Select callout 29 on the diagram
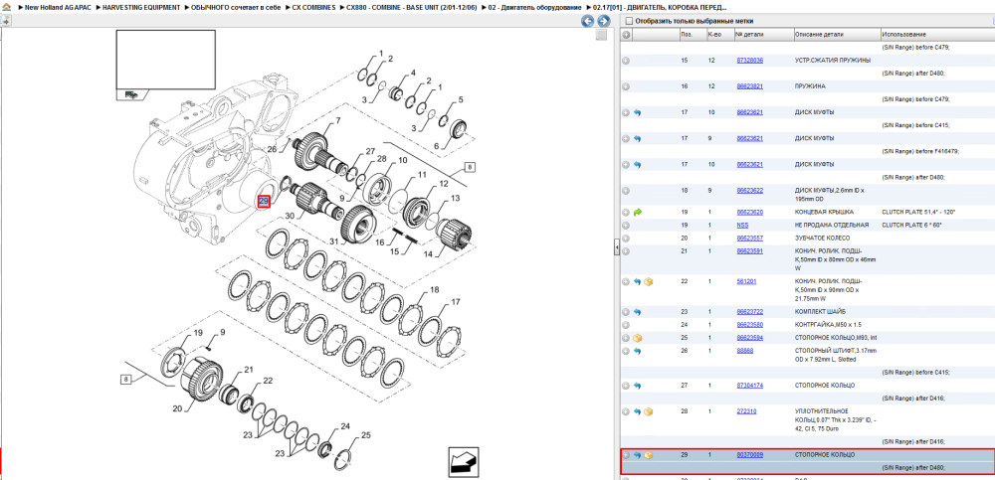Viewport: 995px width, 480px height. (264, 202)
